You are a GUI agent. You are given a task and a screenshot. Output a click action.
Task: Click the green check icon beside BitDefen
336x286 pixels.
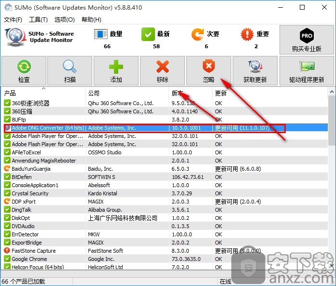point(7,177)
